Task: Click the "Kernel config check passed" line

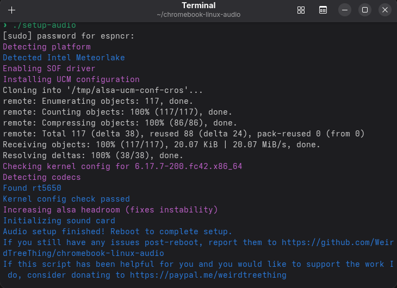Action: click(66, 199)
